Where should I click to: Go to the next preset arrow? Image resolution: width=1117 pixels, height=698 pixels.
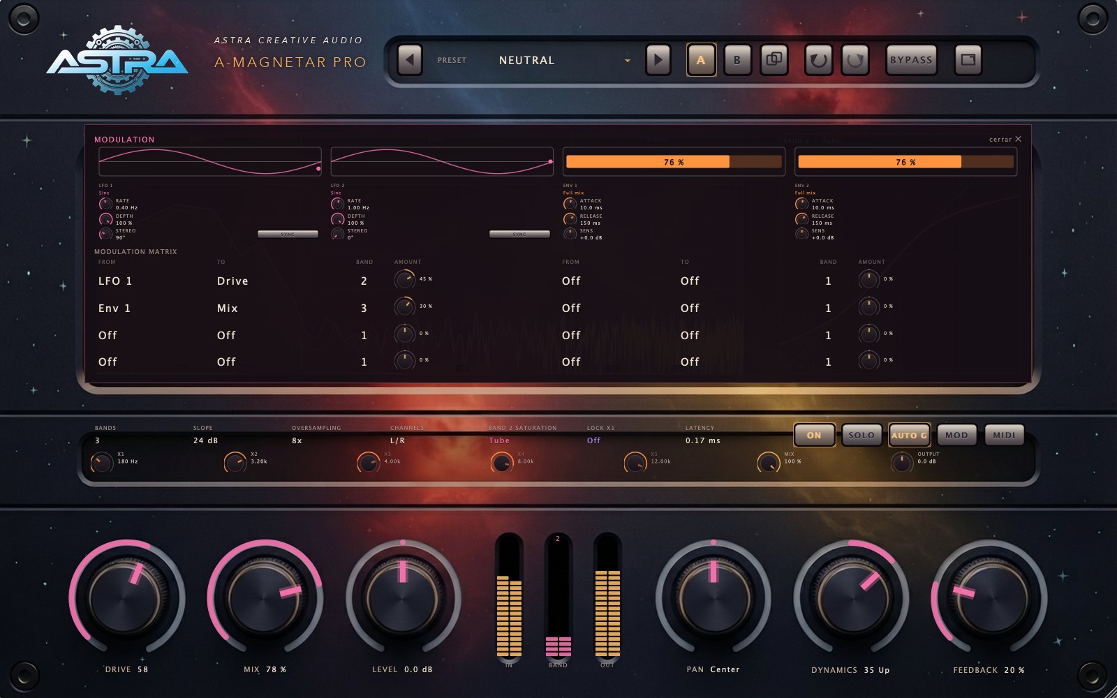658,60
